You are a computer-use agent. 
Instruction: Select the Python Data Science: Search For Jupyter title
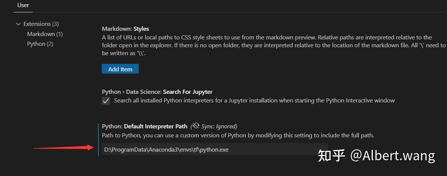(x=157, y=92)
